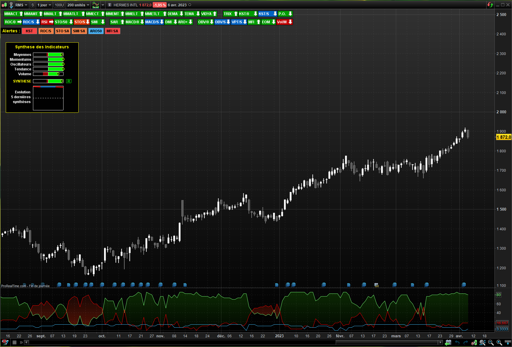512x347 pixels.
Task: Expand the double-chevron bottom toolbar icon
Action: coord(21,342)
